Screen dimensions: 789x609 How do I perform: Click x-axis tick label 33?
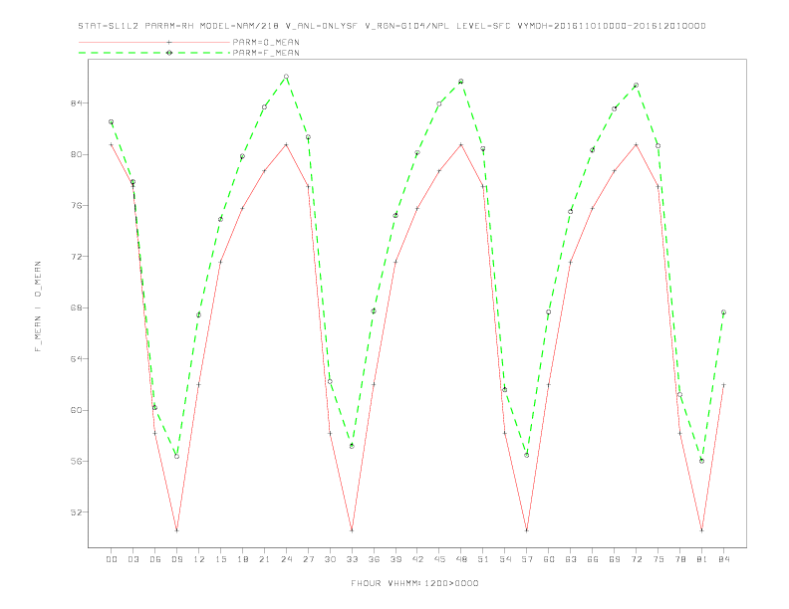(x=352, y=559)
